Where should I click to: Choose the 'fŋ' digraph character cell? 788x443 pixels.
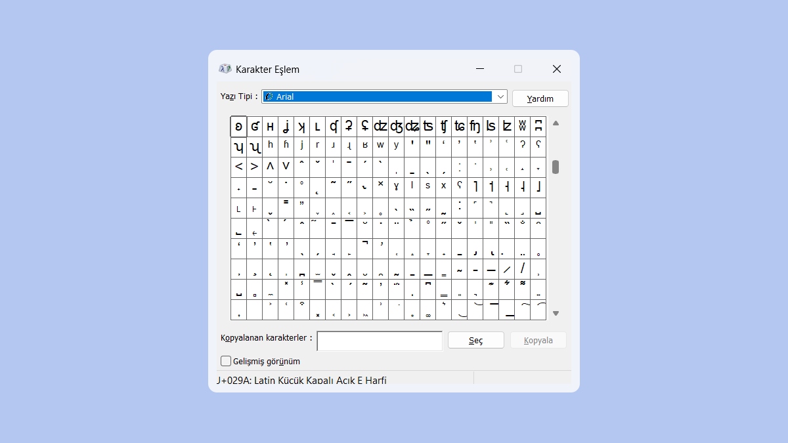[475, 126]
